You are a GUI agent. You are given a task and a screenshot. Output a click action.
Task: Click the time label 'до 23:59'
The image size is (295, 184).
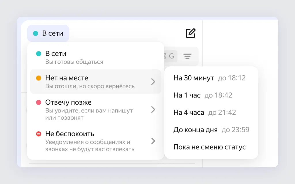pyautogui.click(x=236, y=130)
